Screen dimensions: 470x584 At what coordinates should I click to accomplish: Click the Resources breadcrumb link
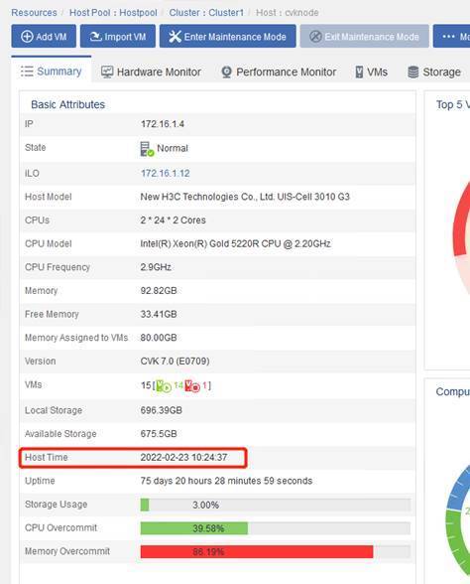34,12
